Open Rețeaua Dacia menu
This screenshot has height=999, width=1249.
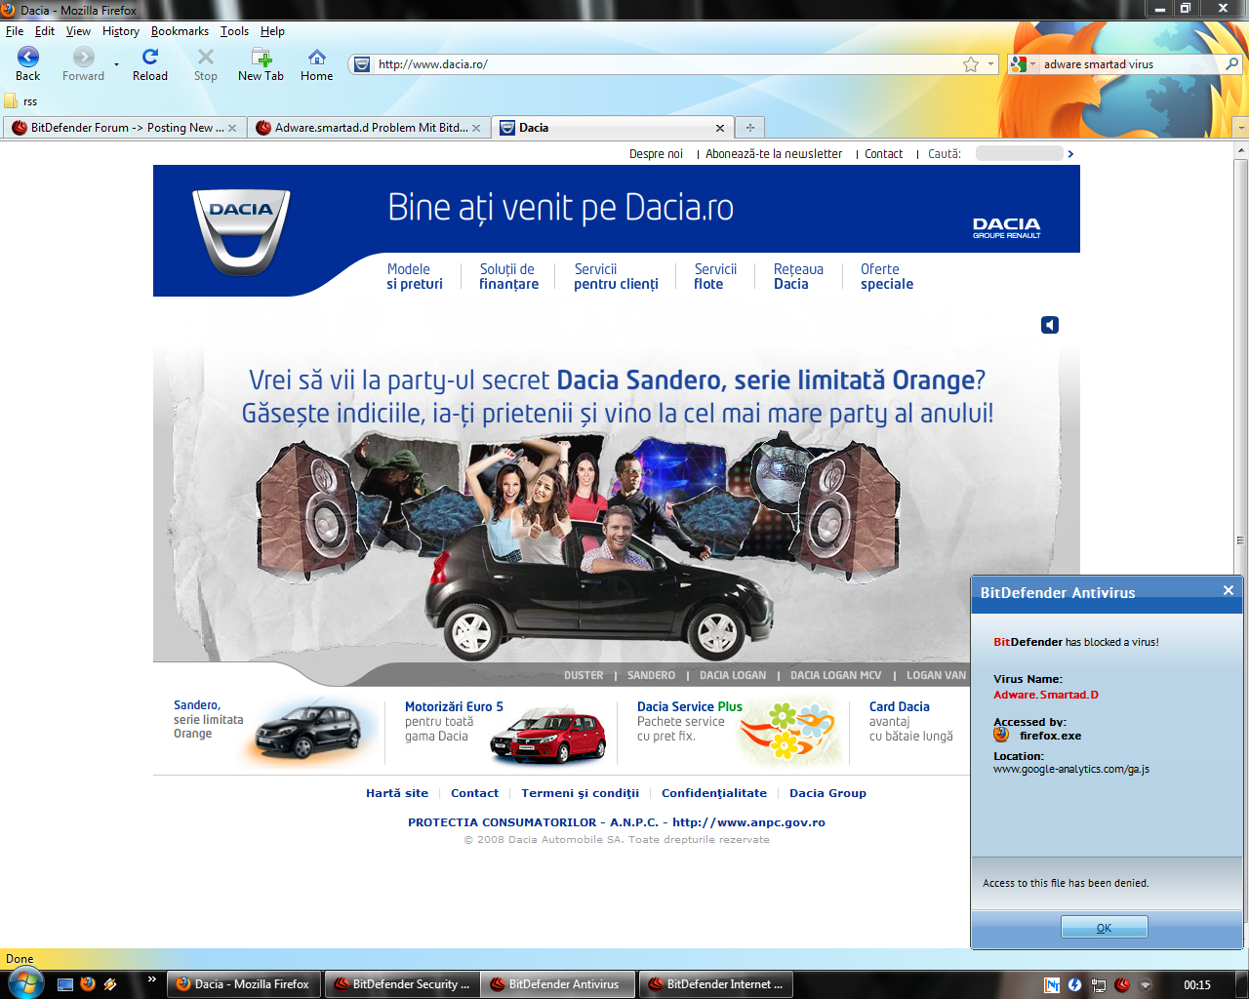coord(798,277)
